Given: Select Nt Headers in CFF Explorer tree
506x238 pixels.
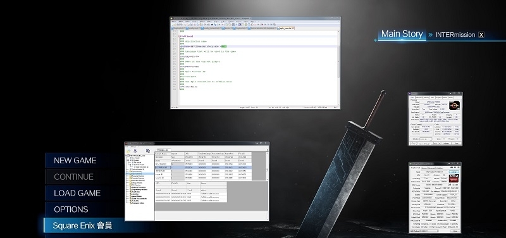Looking at the screenshot, I should pyautogui.click(x=134, y=160).
